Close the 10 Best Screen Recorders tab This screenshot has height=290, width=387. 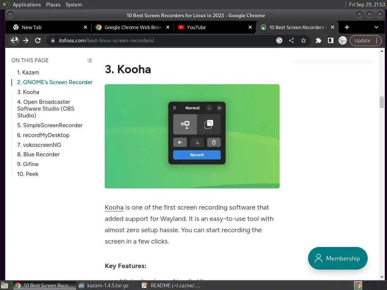(333, 27)
